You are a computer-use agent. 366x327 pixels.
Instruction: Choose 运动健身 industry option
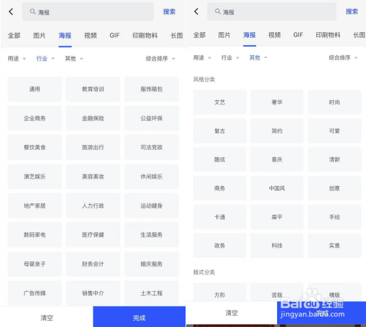pyautogui.click(x=151, y=206)
